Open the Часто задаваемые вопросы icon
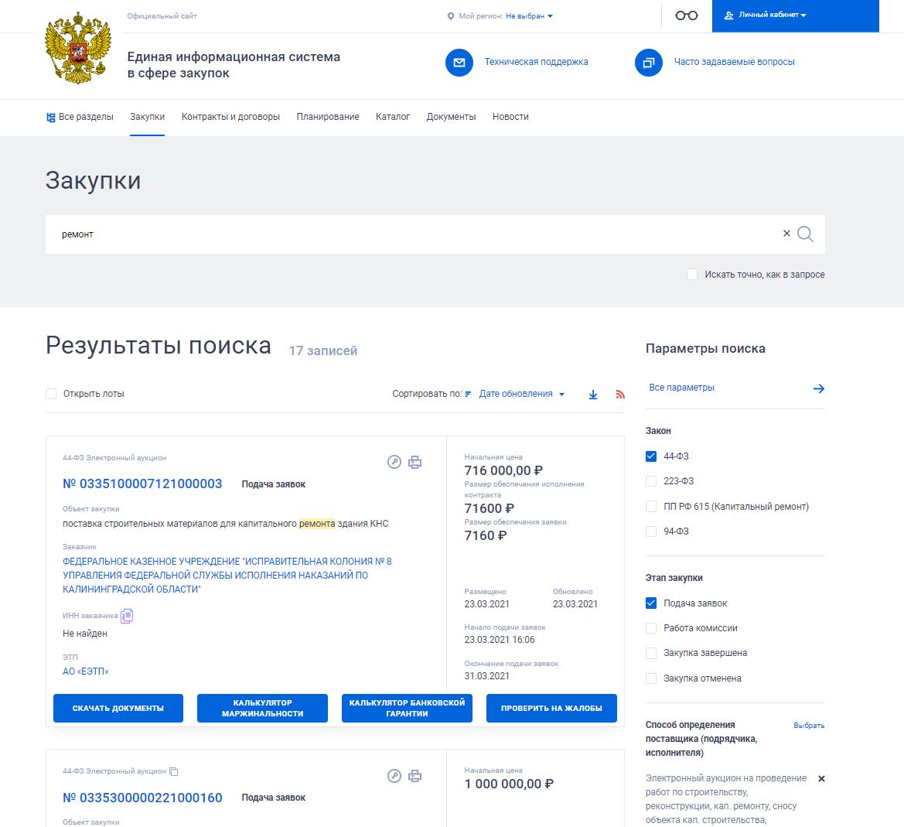 649,63
